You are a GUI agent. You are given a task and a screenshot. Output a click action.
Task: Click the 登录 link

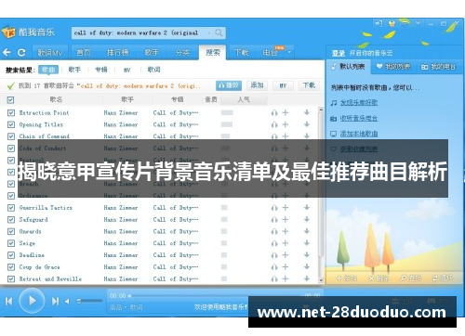339,53
